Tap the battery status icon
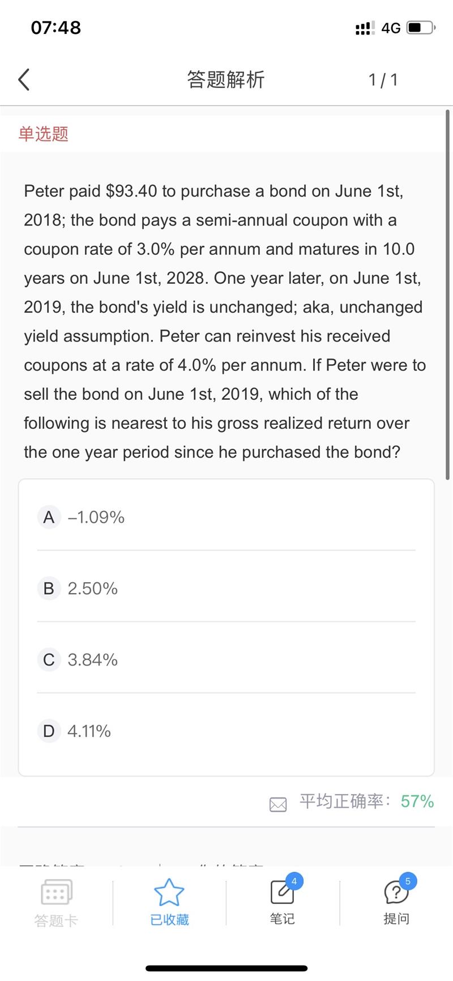The image size is (453, 981). coord(420,28)
